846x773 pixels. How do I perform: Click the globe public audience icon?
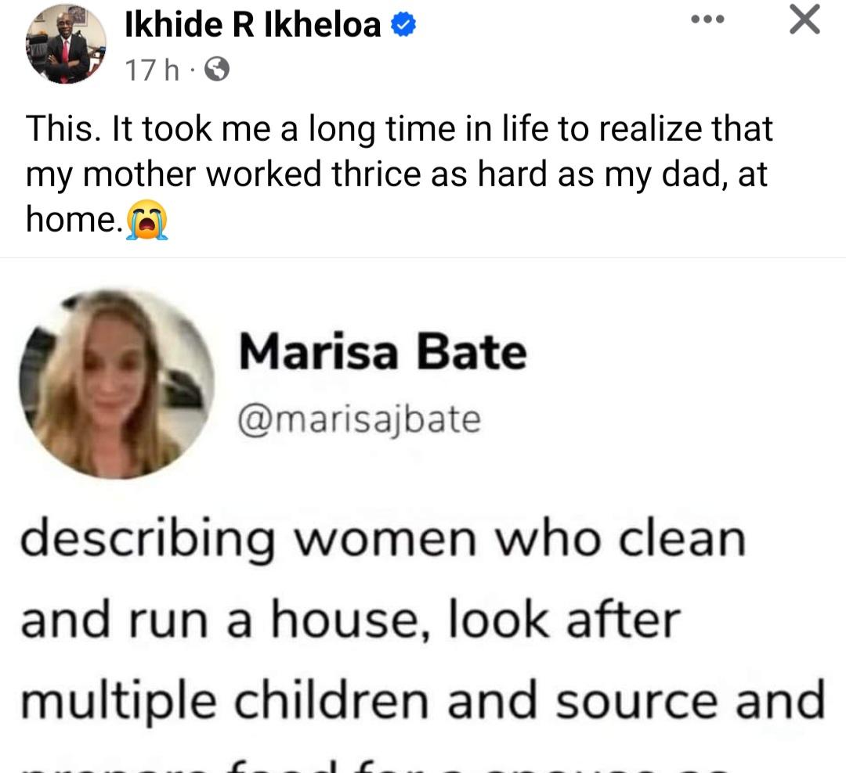217,72
